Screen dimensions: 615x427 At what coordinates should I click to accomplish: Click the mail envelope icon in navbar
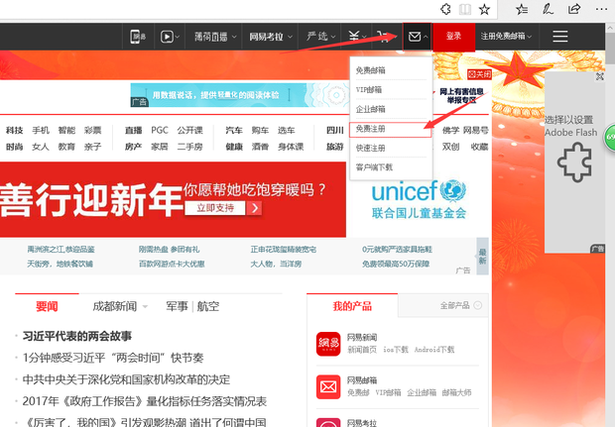pos(415,37)
